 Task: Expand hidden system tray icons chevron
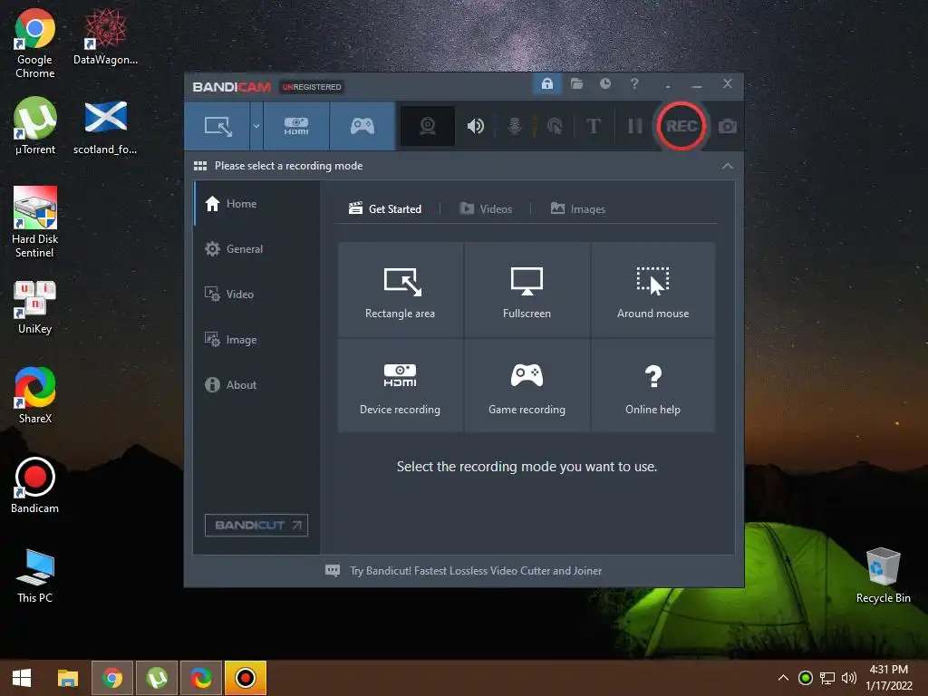tap(783, 678)
